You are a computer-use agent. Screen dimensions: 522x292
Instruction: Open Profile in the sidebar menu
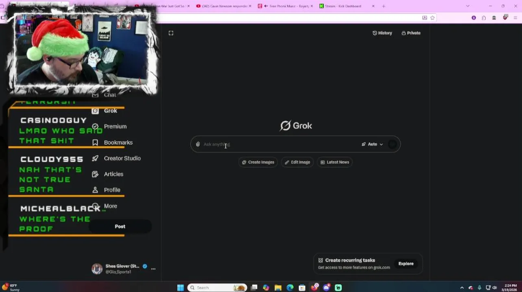click(112, 190)
